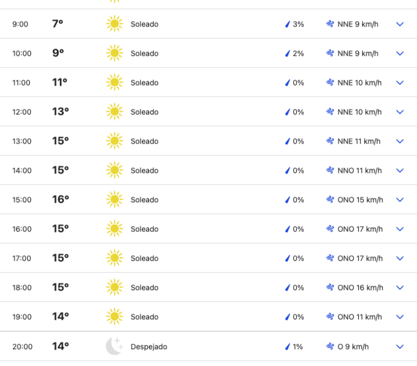The image size is (417, 366).
Task: Expand the 20:00 Despejado row chevron
Action: click(x=400, y=346)
